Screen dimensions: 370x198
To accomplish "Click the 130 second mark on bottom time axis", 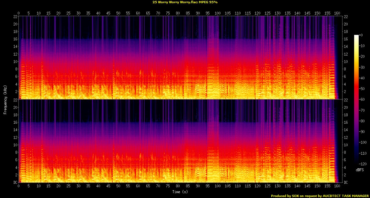I will tap(277, 186).
